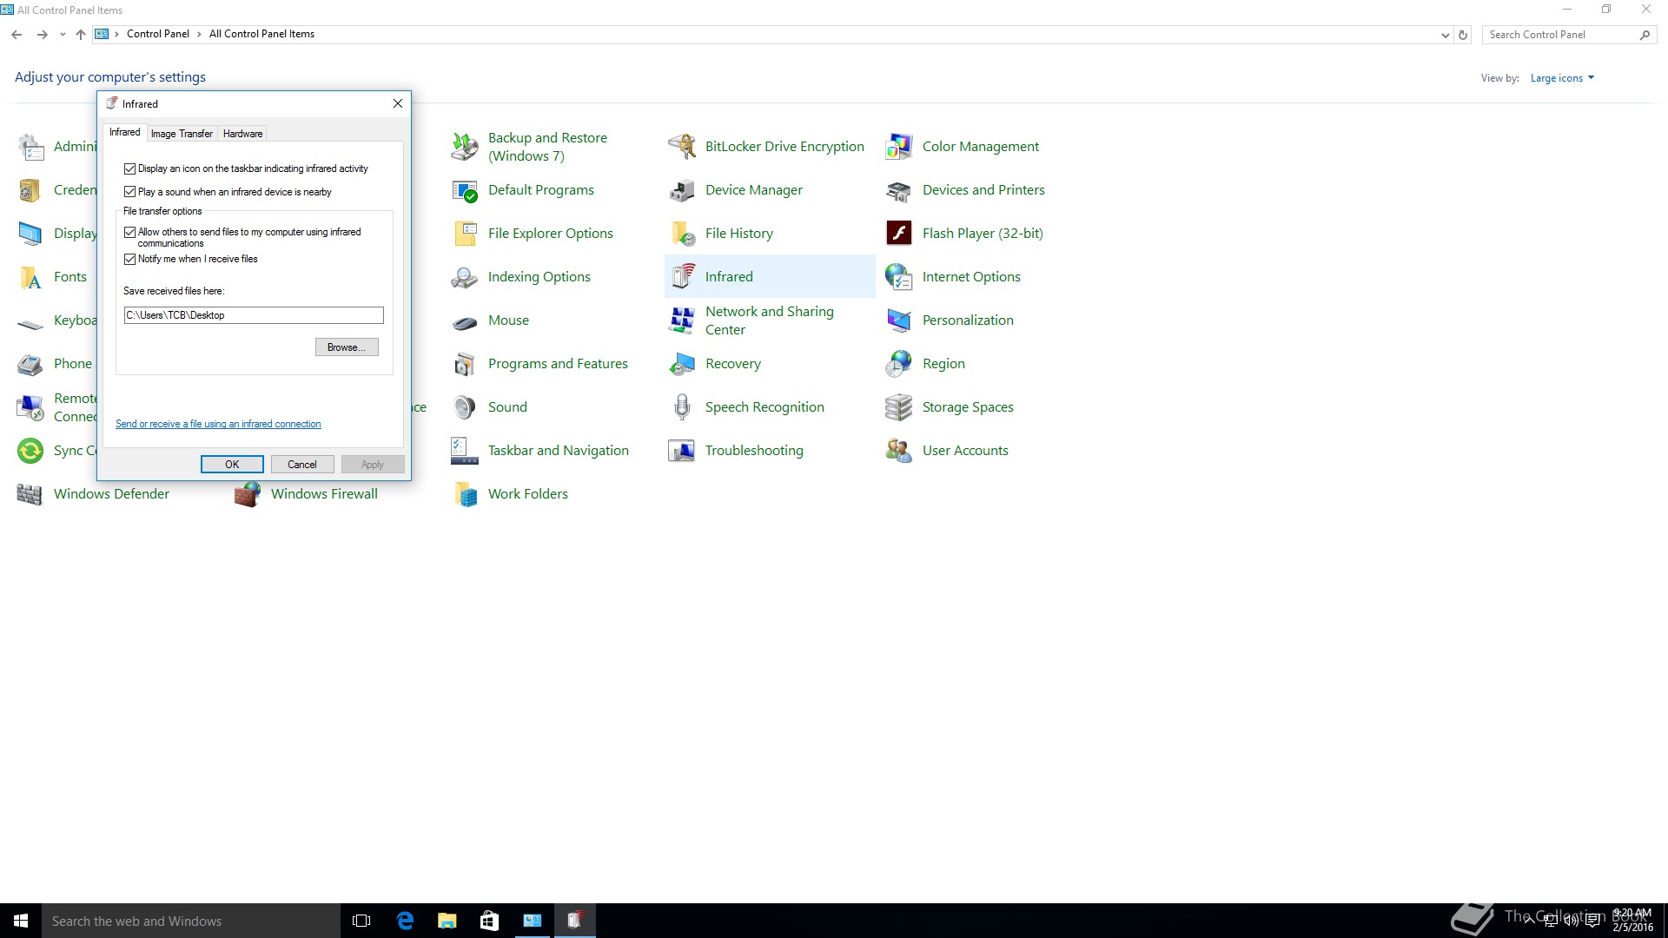Click OK in the Infrared dialog

point(232,465)
